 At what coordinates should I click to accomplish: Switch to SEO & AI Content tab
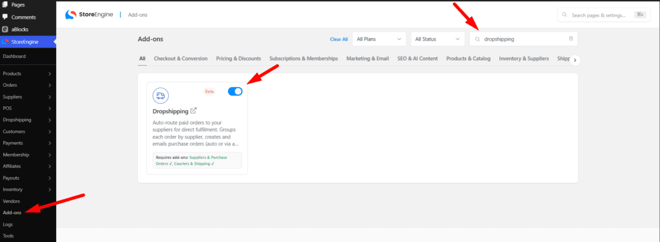point(417,59)
